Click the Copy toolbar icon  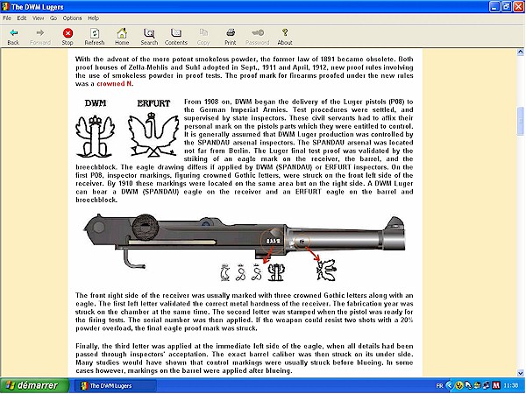(203, 36)
